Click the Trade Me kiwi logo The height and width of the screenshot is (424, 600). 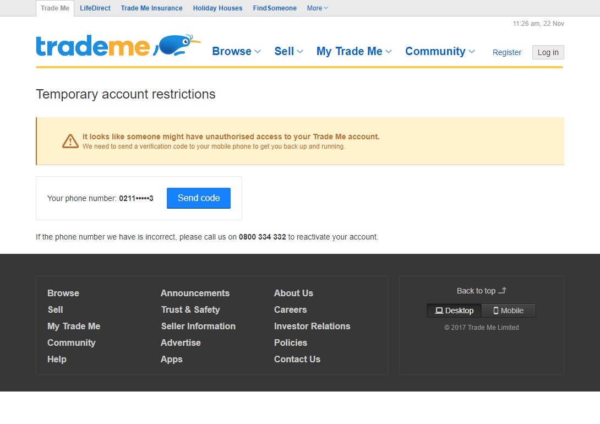pos(118,46)
